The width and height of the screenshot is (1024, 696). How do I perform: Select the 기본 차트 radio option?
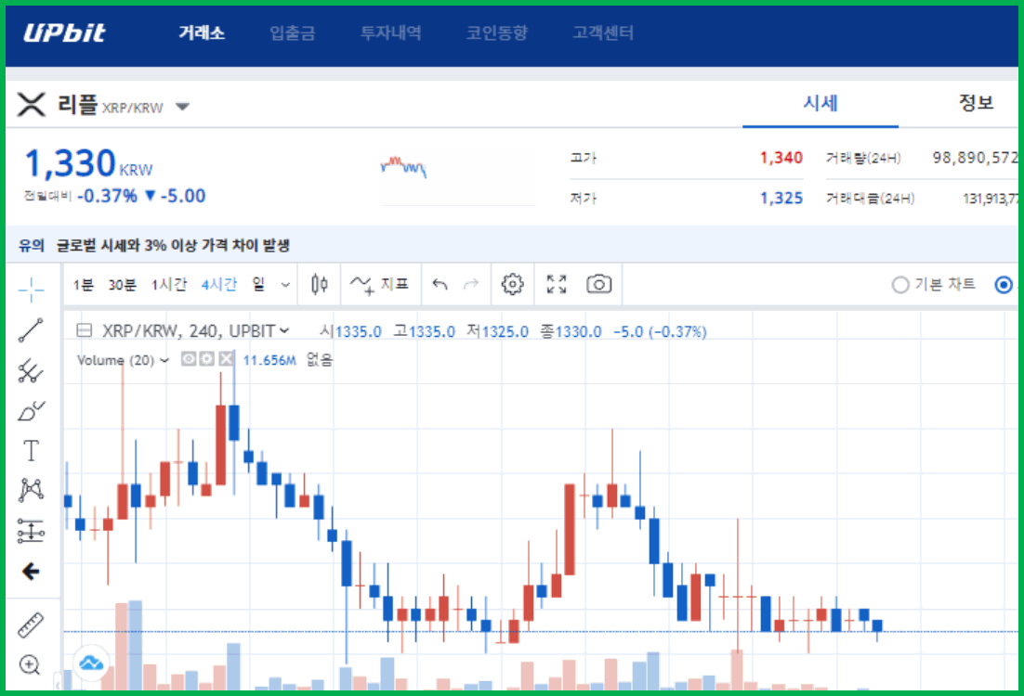pos(899,285)
